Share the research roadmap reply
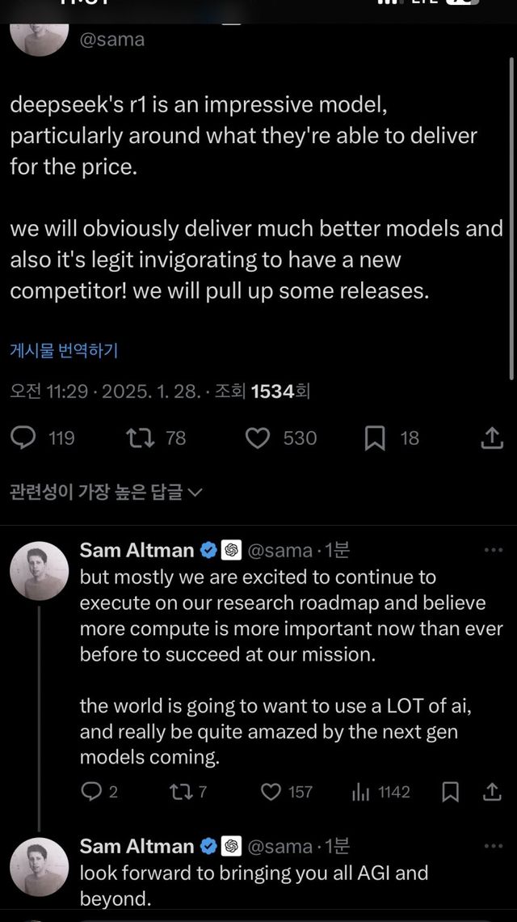This screenshot has width=517, height=922. [x=491, y=792]
